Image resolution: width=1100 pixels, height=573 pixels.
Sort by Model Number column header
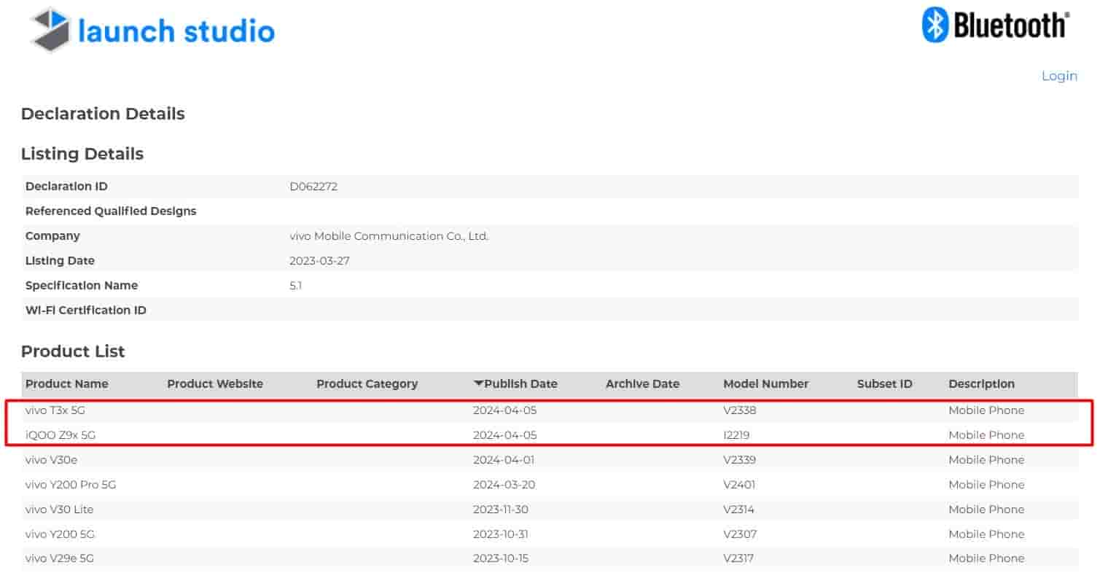pyautogui.click(x=765, y=383)
